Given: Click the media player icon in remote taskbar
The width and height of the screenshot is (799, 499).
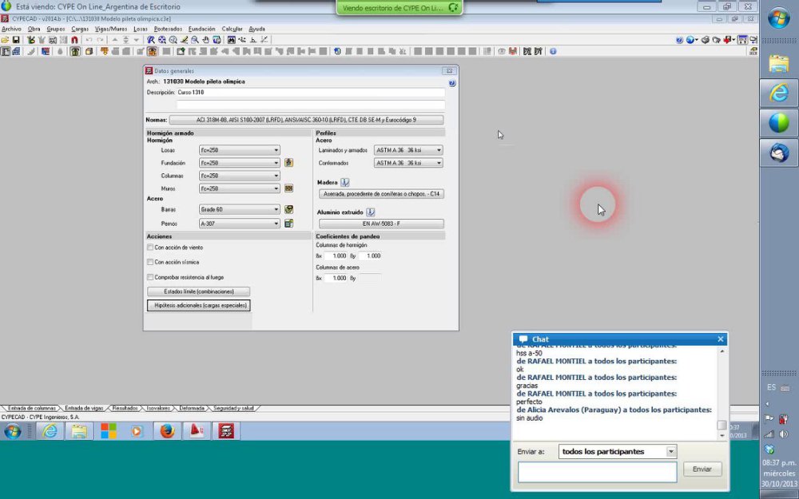Looking at the screenshot, I should point(137,431).
